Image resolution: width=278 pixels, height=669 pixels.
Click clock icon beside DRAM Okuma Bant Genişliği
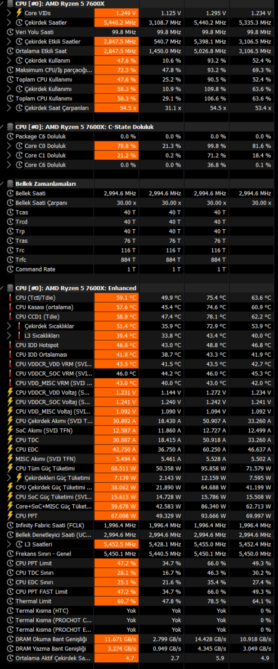click(10, 639)
